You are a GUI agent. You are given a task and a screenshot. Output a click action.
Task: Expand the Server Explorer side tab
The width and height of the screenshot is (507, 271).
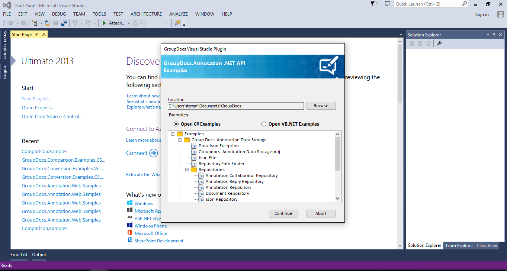[5, 45]
